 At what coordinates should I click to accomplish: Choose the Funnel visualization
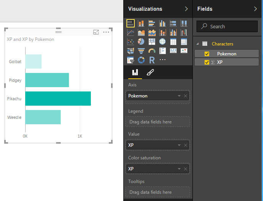pyautogui.click(x=141, y=51)
